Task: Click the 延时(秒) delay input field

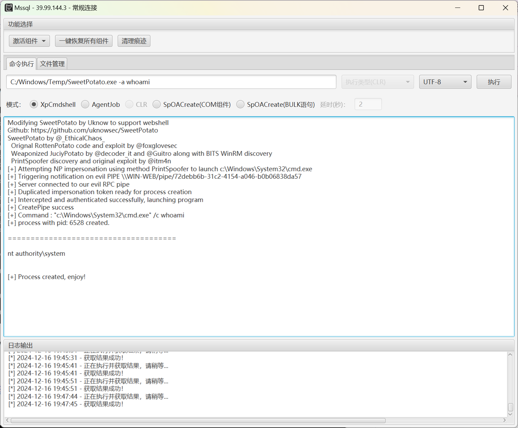Action: coord(368,104)
